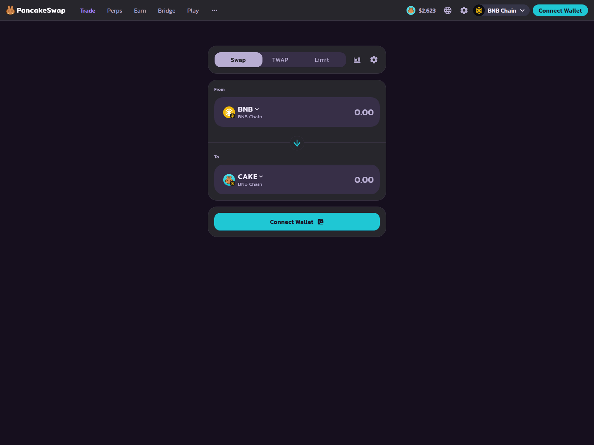Switch to the Limit tab
Screen dimensions: 594x445
click(322, 60)
